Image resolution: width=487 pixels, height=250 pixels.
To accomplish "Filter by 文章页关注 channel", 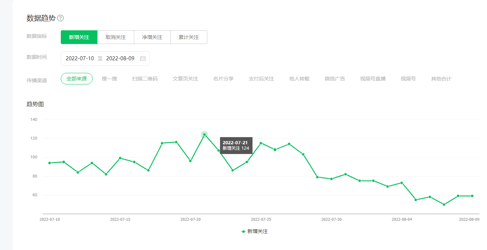I will point(186,79).
